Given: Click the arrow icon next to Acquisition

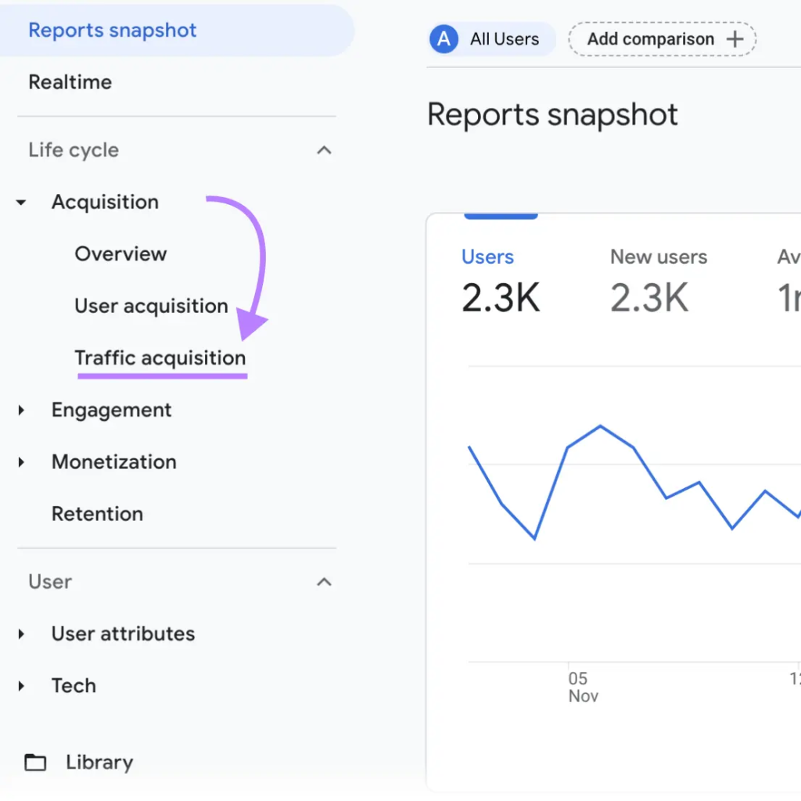Looking at the screenshot, I should coord(21,202).
